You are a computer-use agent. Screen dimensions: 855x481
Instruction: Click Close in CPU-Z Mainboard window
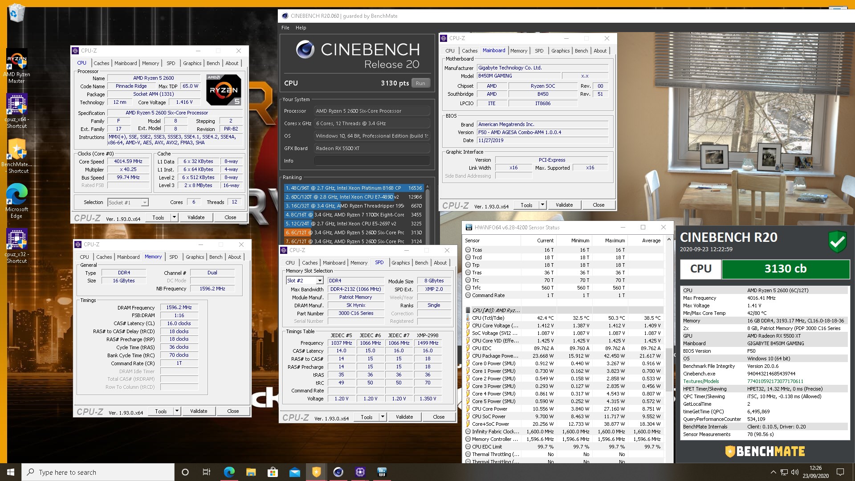[598, 205]
